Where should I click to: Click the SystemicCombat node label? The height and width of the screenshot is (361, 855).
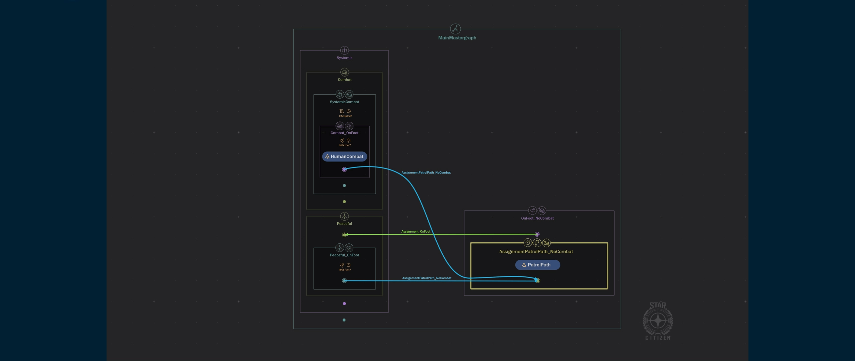pos(344,102)
